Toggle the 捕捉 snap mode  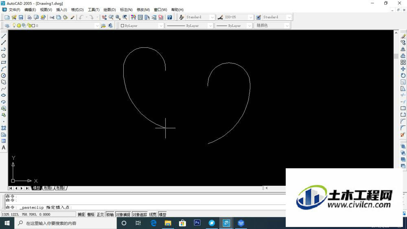(x=81, y=214)
